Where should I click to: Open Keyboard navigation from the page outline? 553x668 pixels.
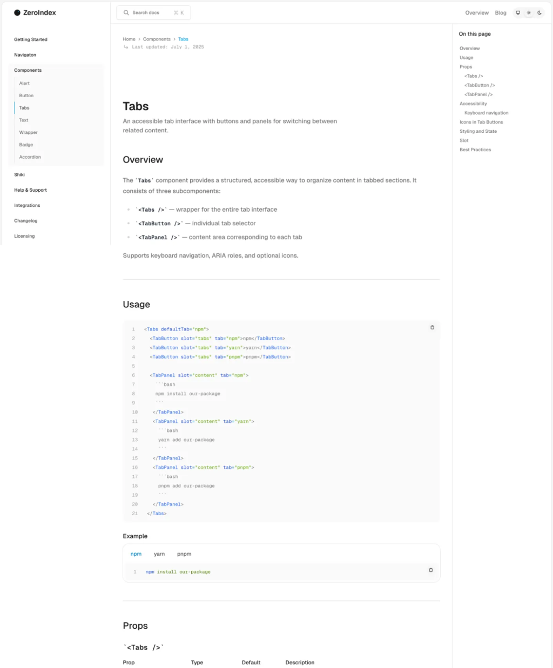point(485,112)
